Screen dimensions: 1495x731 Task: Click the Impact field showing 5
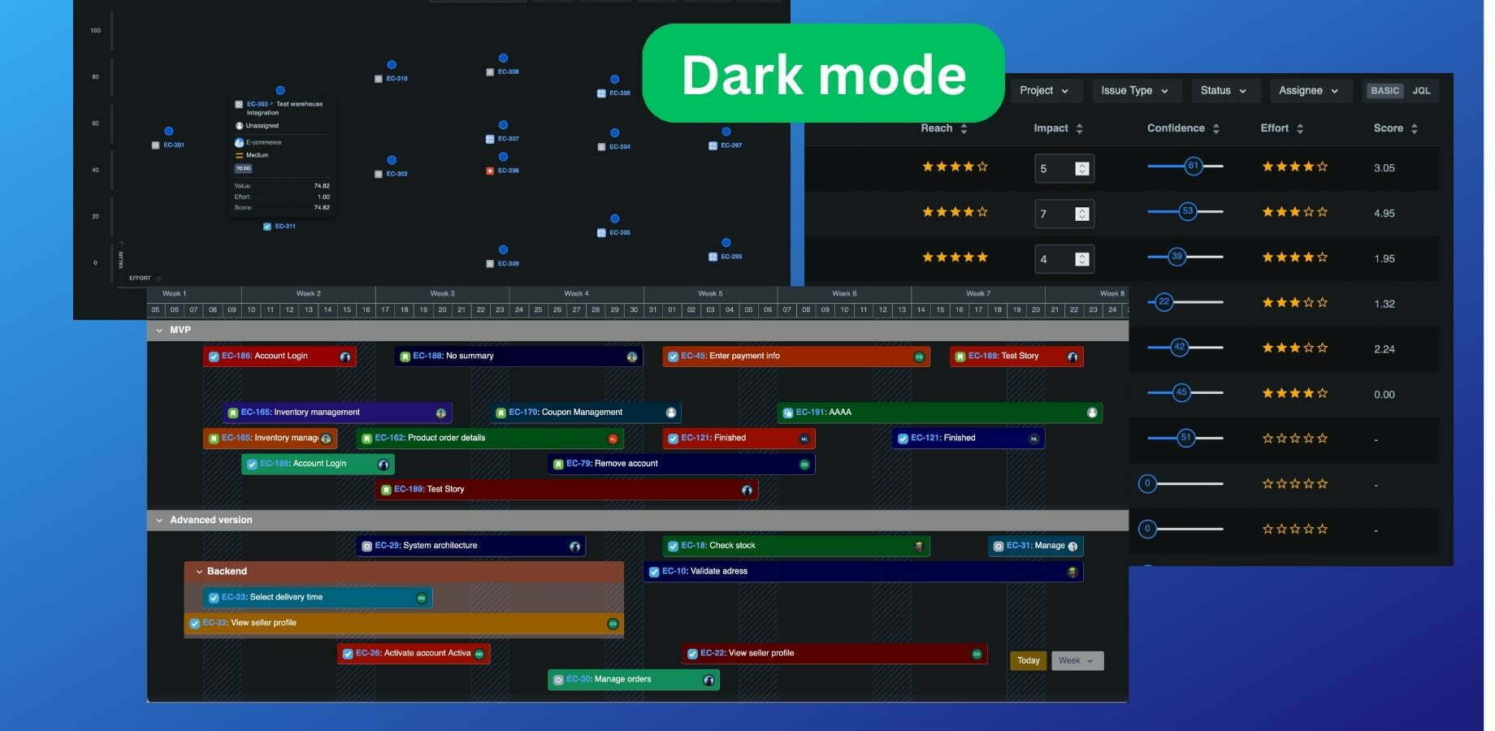(1064, 168)
